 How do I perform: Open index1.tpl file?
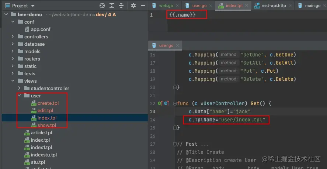[x=42, y=147]
